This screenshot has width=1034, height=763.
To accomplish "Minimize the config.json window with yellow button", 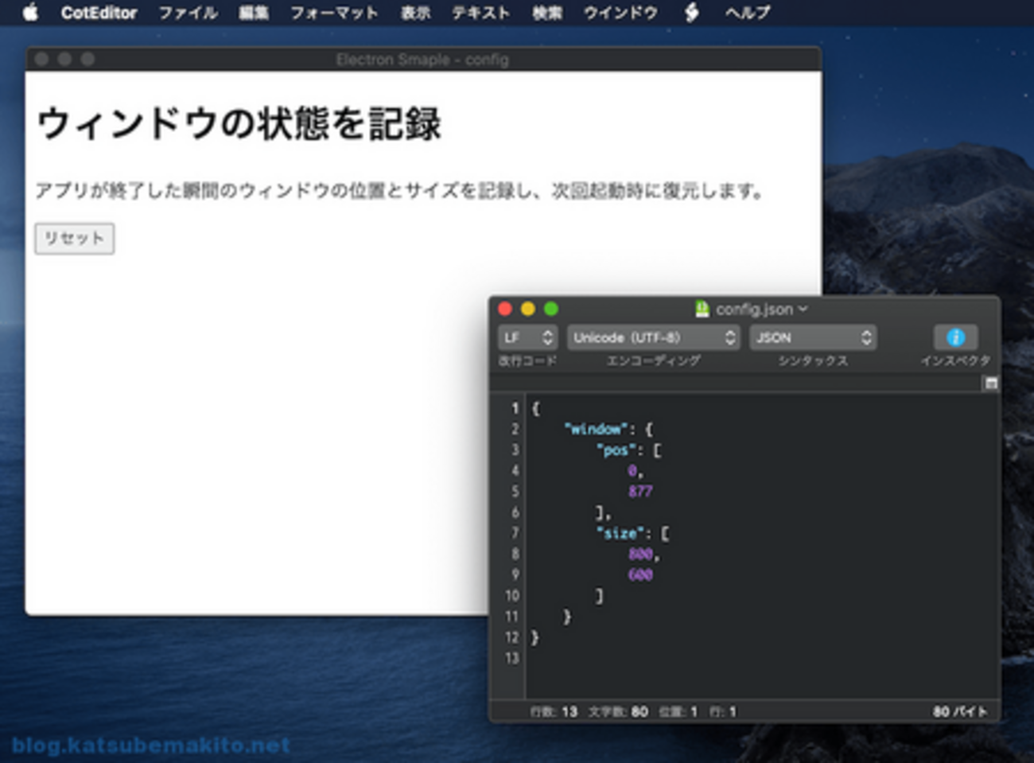I will coord(528,309).
